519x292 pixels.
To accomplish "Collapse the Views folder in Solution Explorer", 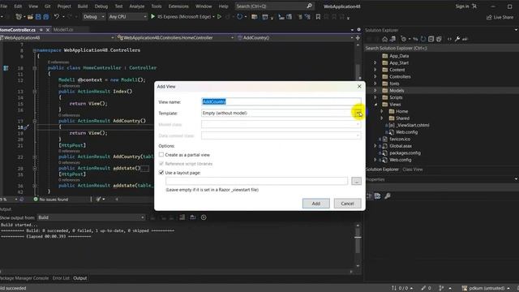I will pos(375,105).
